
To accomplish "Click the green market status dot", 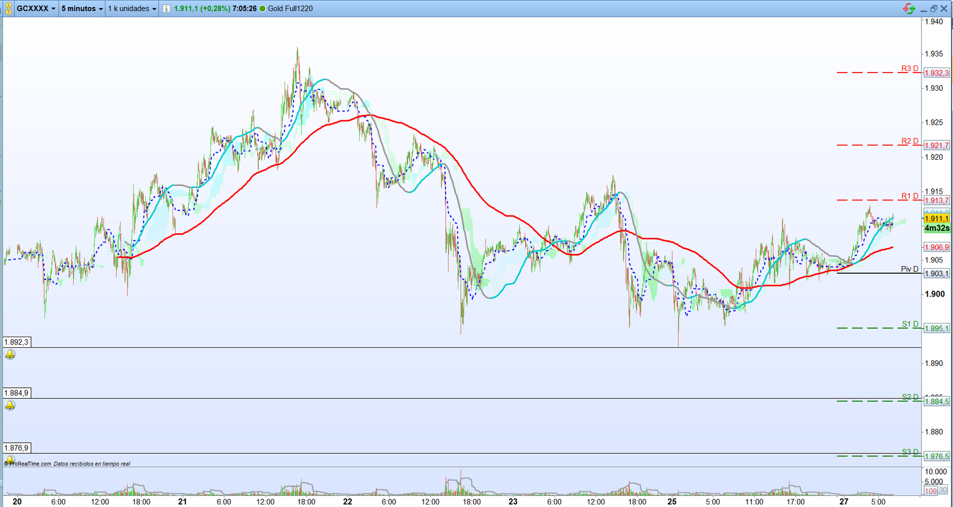I will click(262, 9).
